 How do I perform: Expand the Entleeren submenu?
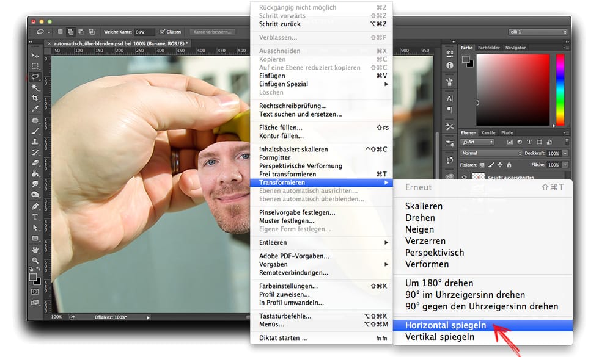tap(322, 243)
